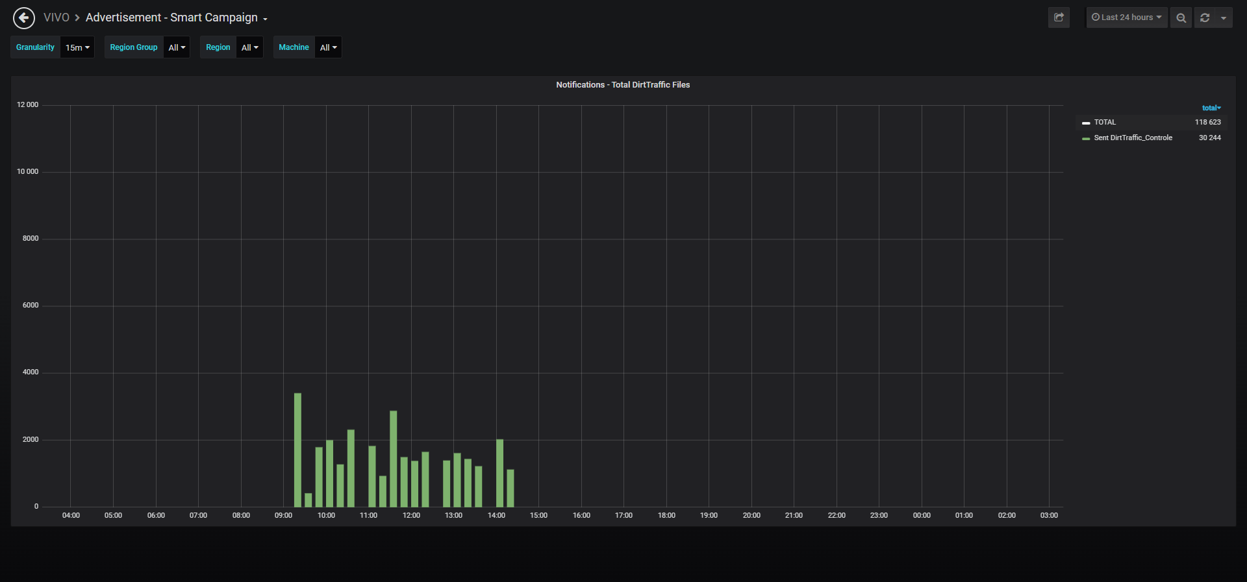Open the share dashboard icon
The height and width of the screenshot is (582, 1247).
(x=1059, y=18)
